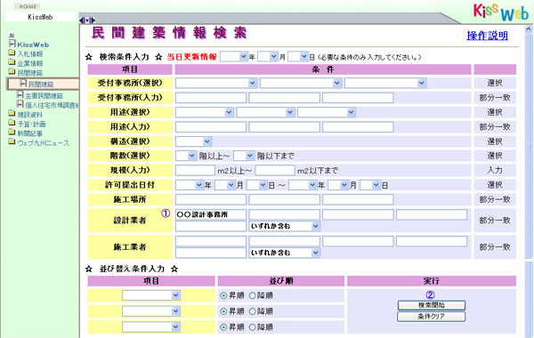Viewport: 534px width, 338px height.
Task: Click the 個人住宅市場調査 page icon
Action: tap(20, 104)
